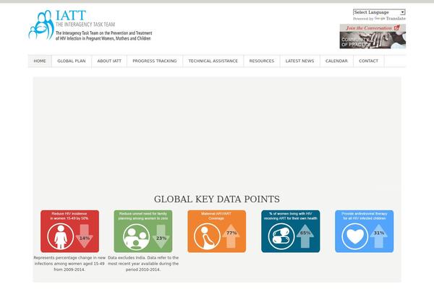The image size is (434, 289).
Task: Open the ABOUT IATT menu
Action: point(109,61)
